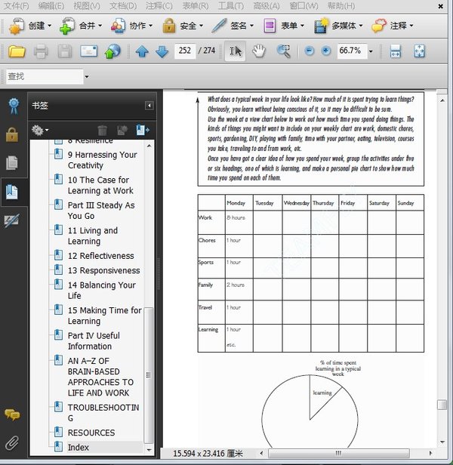
Task: Activate the Marquee Zoom magnifier tool
Action: point(283,51)
